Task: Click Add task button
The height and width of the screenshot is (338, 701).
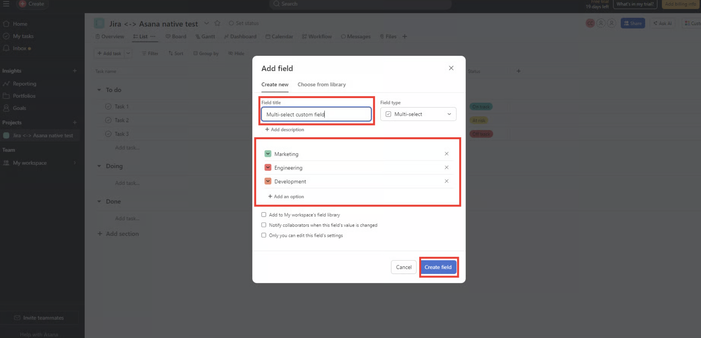Action: 109,53
